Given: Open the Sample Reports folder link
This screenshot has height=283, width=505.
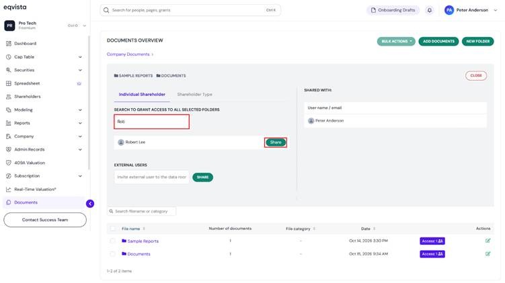Looking at the screenshot, I should 143,241.
